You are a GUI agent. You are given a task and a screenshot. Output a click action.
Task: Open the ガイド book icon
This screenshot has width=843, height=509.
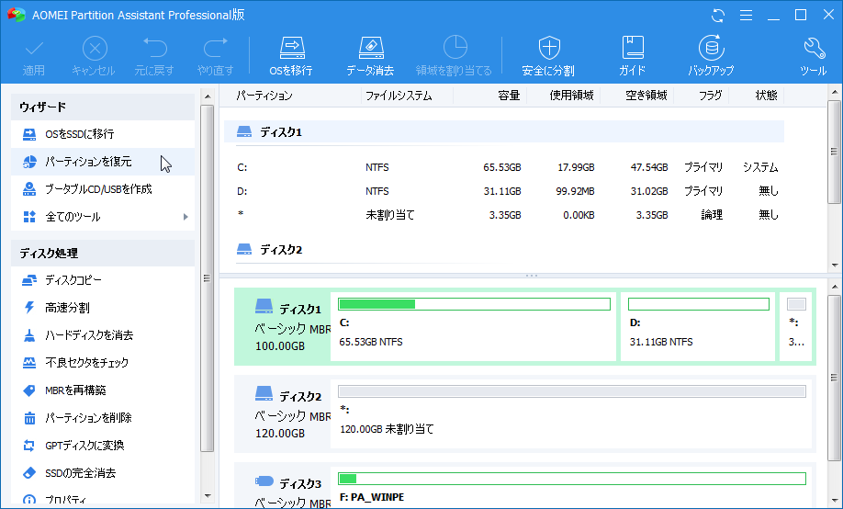coord(632,56)
